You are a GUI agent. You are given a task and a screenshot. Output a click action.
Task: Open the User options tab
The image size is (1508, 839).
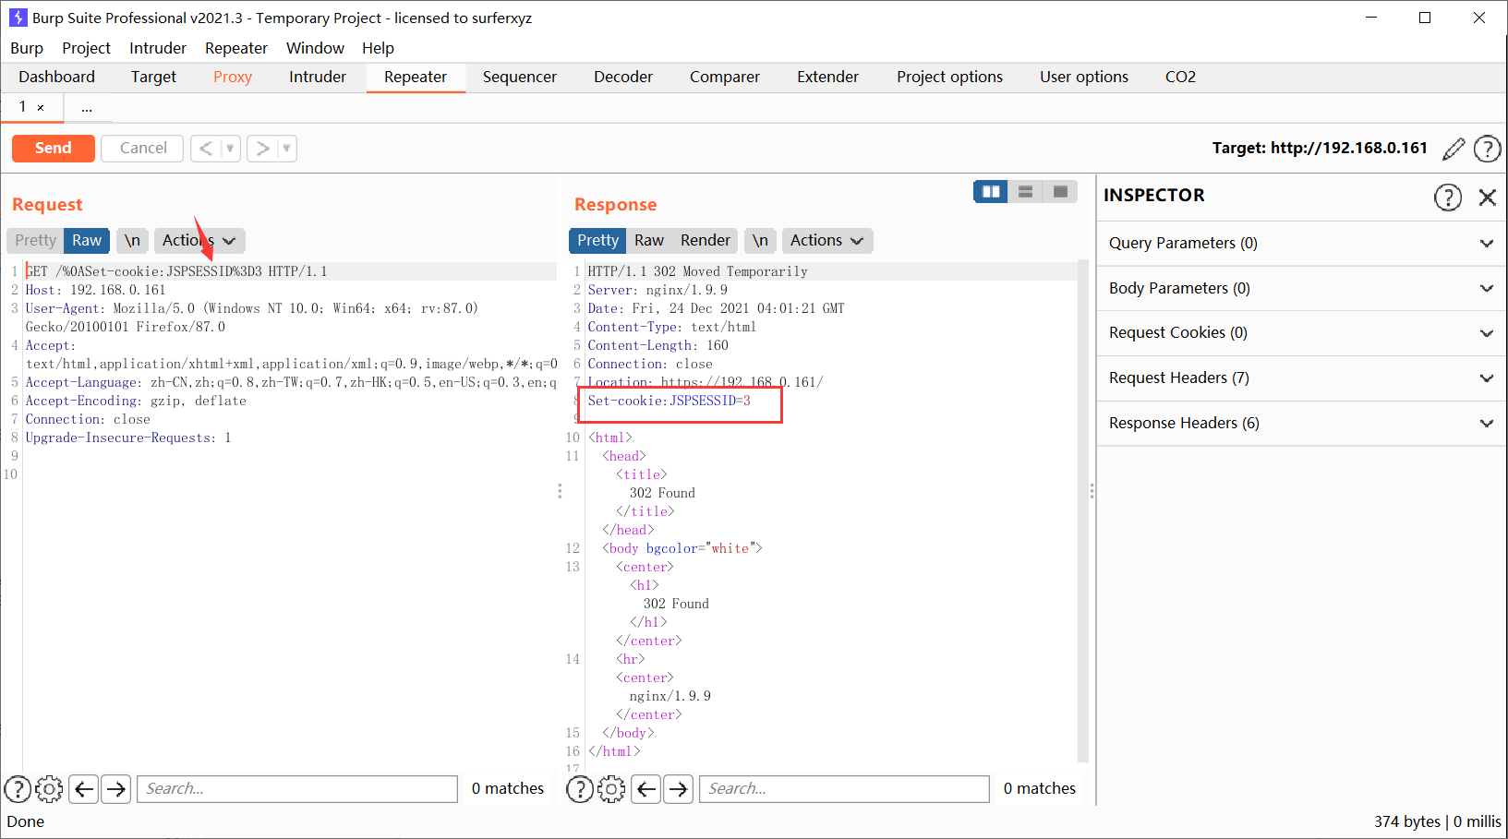coord(1084,78)
